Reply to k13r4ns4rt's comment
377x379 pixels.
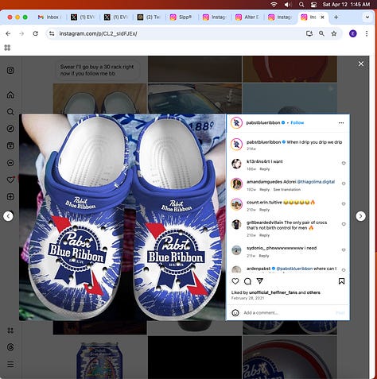(264, 169)
